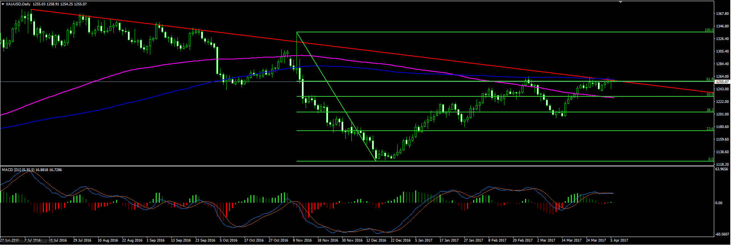This screenshot has height=245, width=731.
Task: Click the 0.00 MACD zero level label
Action: 719,203
